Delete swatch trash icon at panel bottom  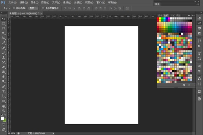click(x=189, y=85)
